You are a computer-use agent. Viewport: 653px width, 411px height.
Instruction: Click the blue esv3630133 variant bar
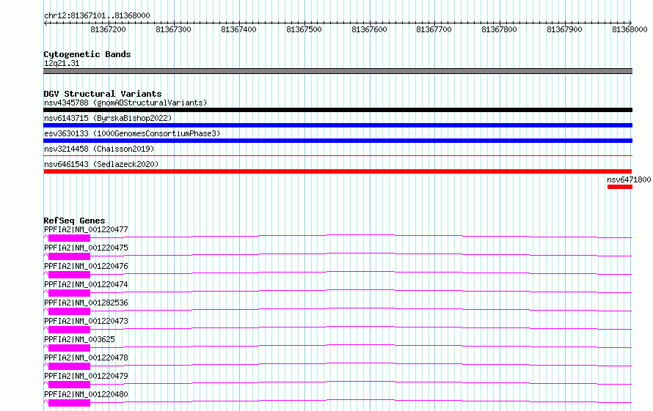[338, 141]
